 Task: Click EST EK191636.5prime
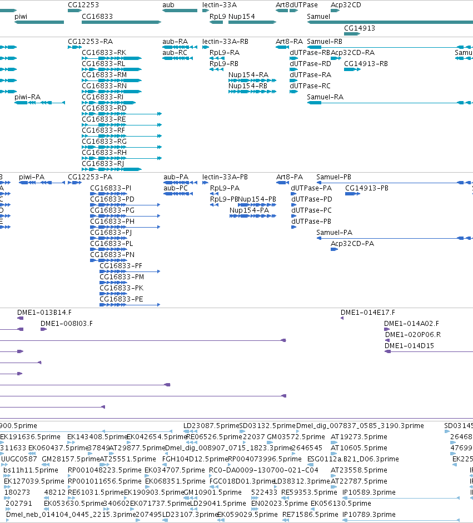(31, 437)
